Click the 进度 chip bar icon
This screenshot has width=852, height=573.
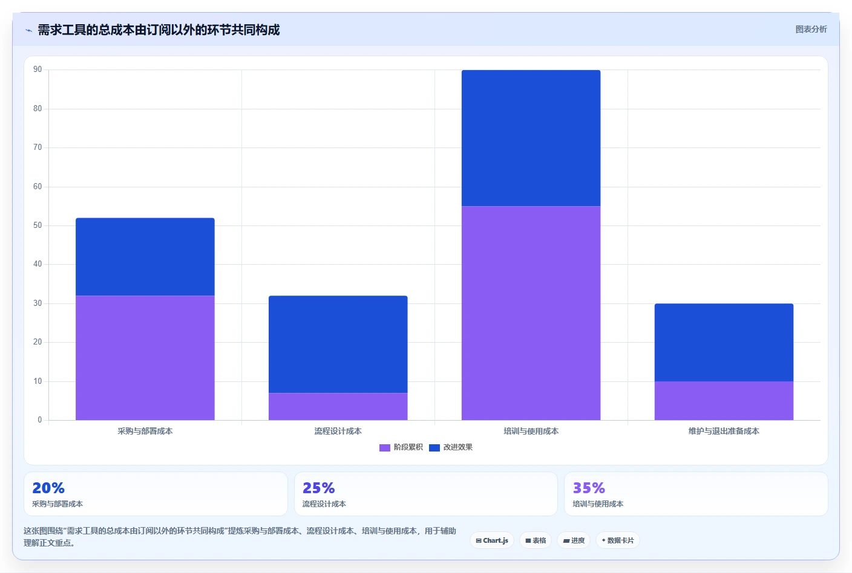click(x=566, y=540)
